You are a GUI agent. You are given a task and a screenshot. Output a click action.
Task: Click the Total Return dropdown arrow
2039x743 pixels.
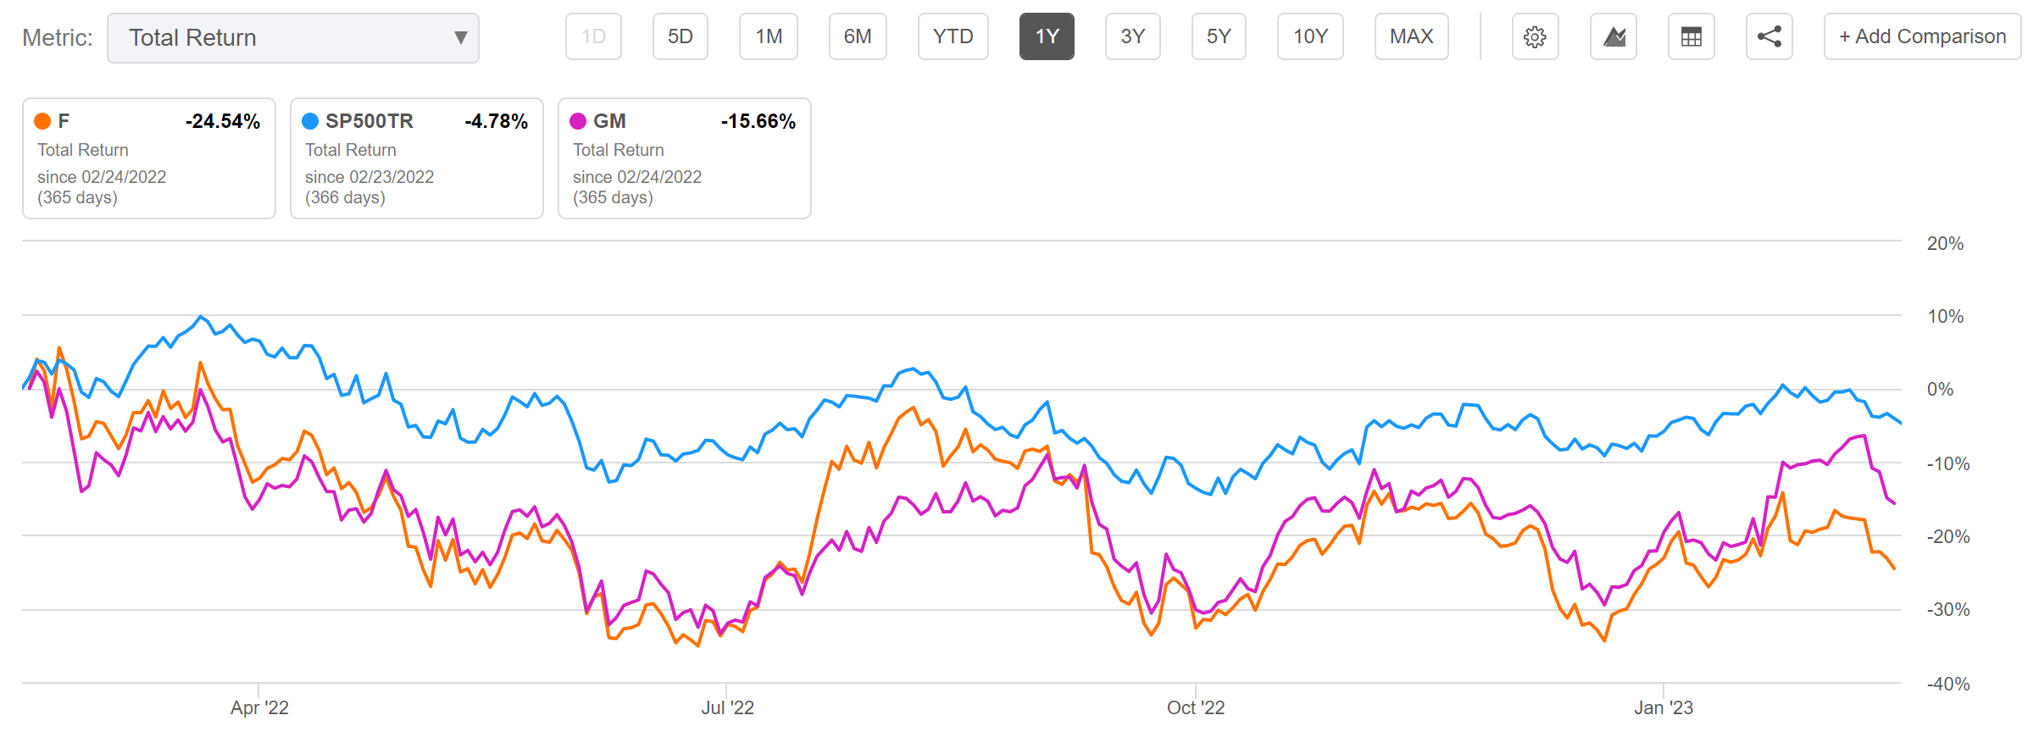coord(459,37)
